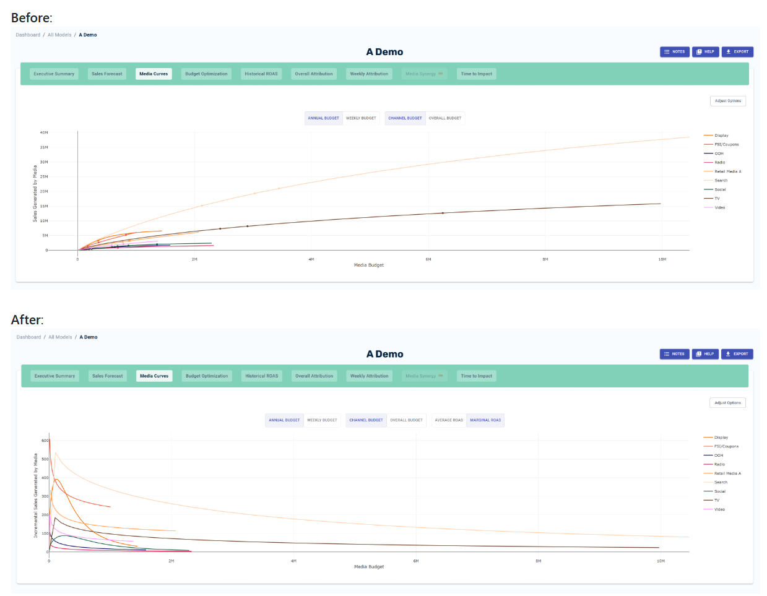The width and height of the screenshot is (767, 596).
Task: Toggle Video legend entry in Before chart
Action: [x=715, y=207]
